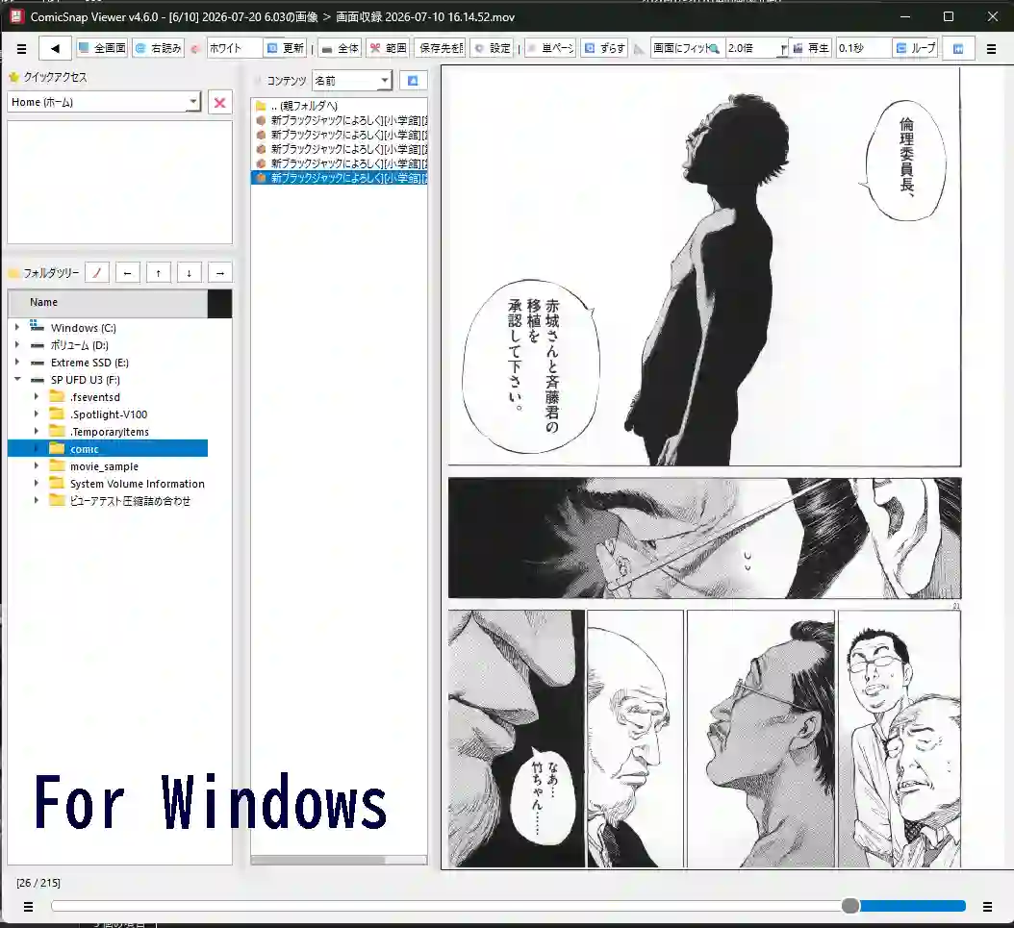Click the red X remove button
Viewport: 1014px width, 928px height.
(x=220, y=102)
